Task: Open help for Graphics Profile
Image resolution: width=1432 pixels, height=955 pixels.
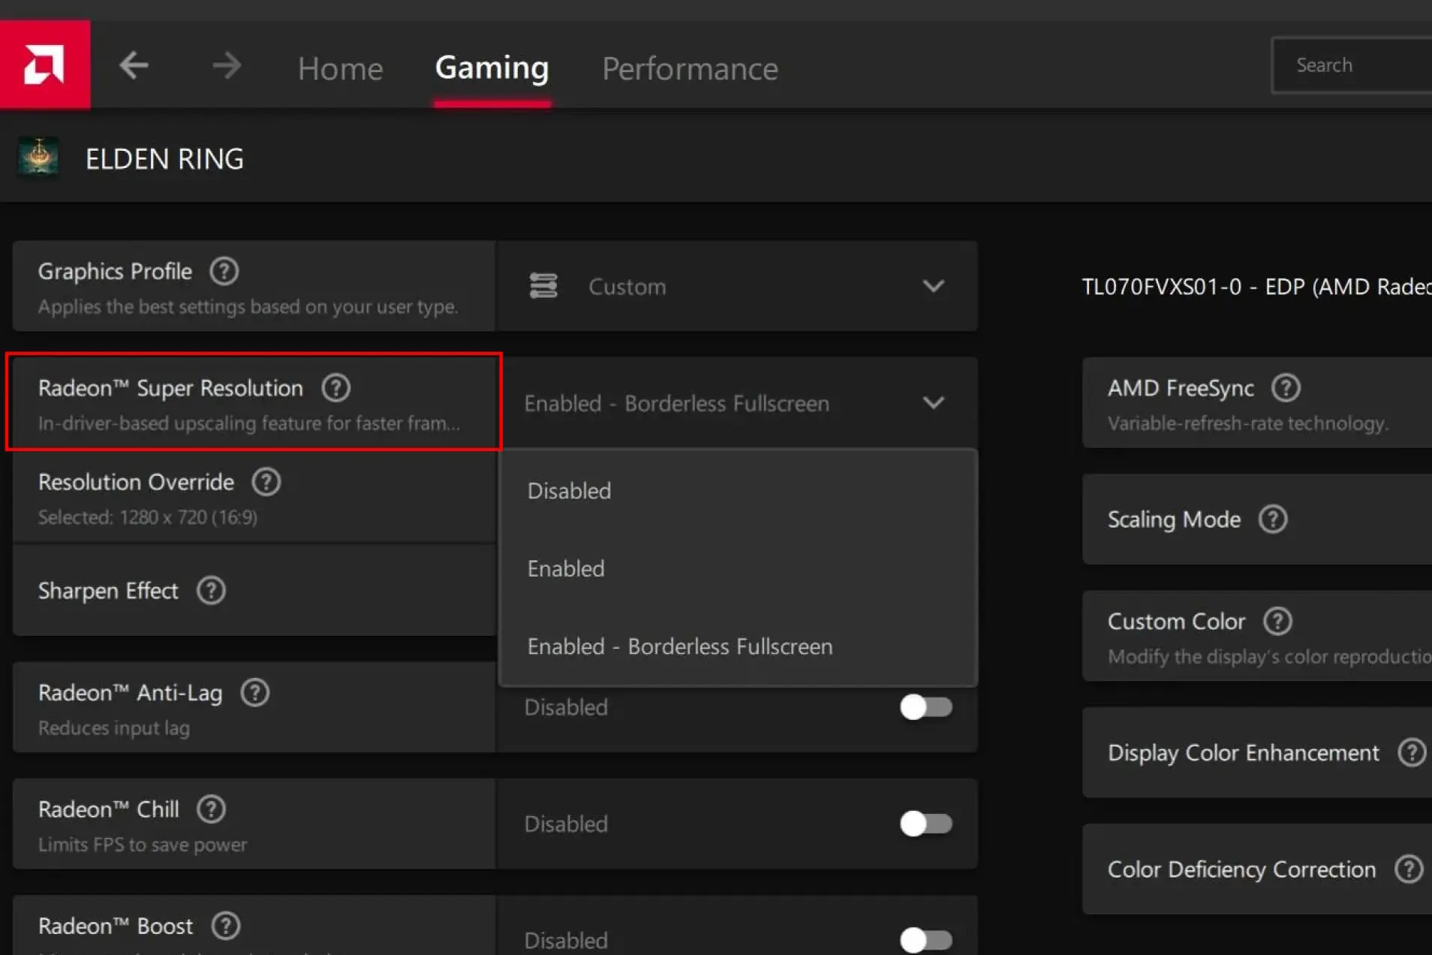Action: tap(224, 271)
